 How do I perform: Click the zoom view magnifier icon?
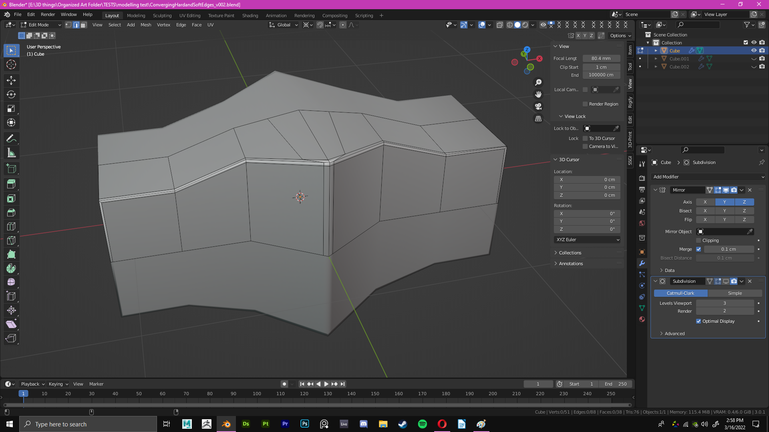(538, 82)
